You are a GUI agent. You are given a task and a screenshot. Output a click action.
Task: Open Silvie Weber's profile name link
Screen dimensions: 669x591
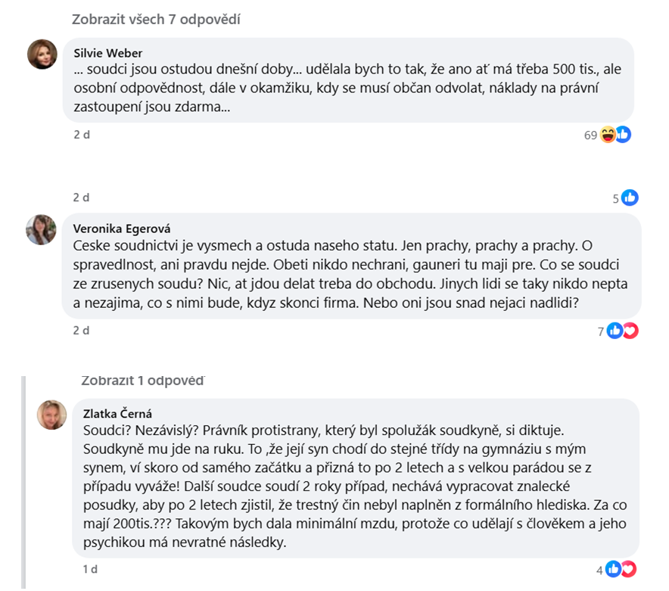pos(108,53)
